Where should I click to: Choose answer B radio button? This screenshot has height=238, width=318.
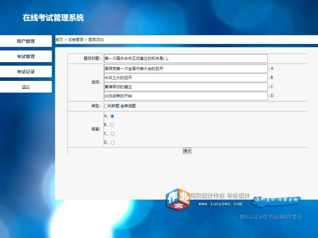(x=113, y=125)
